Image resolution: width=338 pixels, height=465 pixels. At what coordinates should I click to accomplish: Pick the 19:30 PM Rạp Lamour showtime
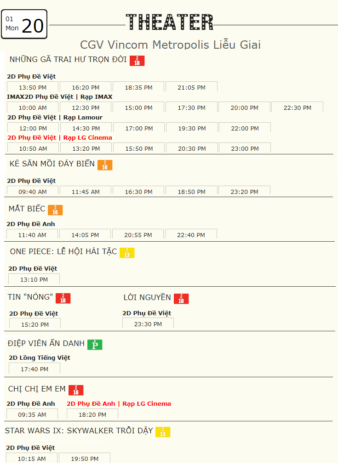point(192,128)
